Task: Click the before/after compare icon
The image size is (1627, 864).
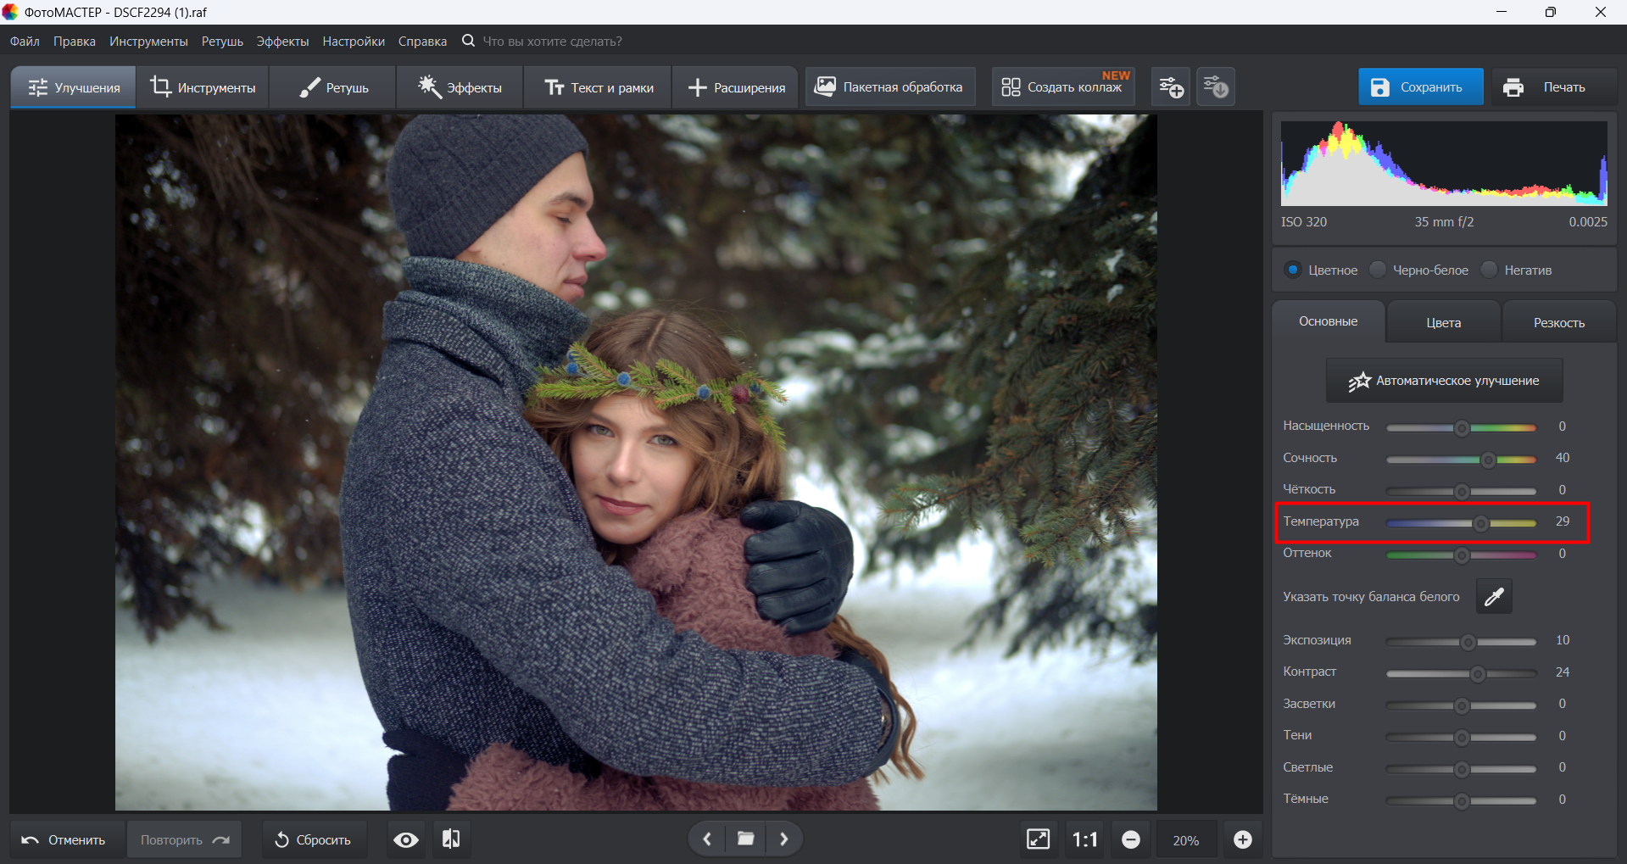Action: (x=451, y=839)
